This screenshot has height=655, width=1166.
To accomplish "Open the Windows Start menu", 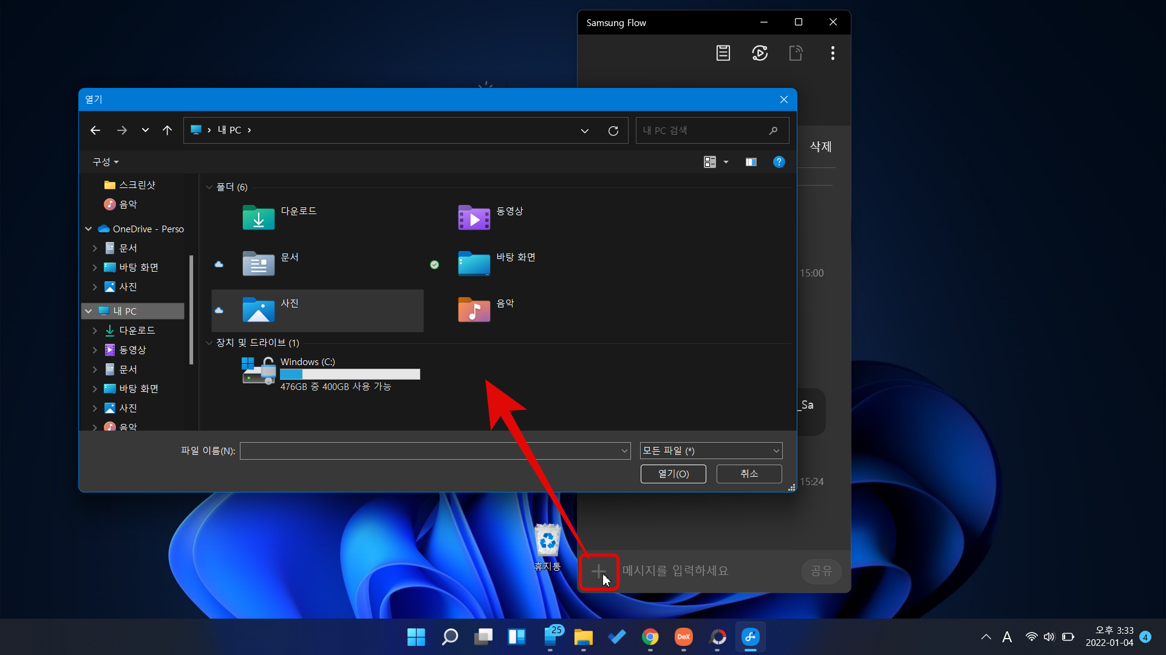I will click(416, 637).
